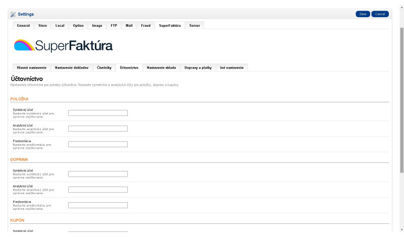Open the Mail tab
This screenshot has width=404, height=237.
point(129,26)
